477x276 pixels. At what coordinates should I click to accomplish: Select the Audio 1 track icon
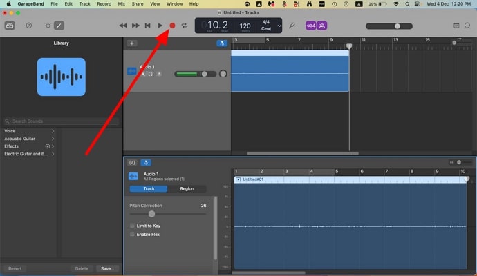tap(132, 71)
